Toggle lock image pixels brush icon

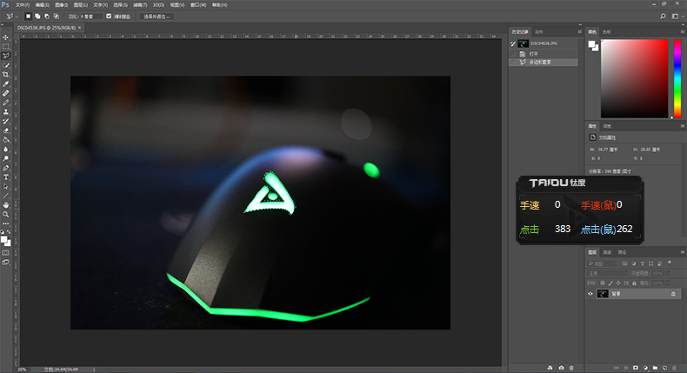610,283
